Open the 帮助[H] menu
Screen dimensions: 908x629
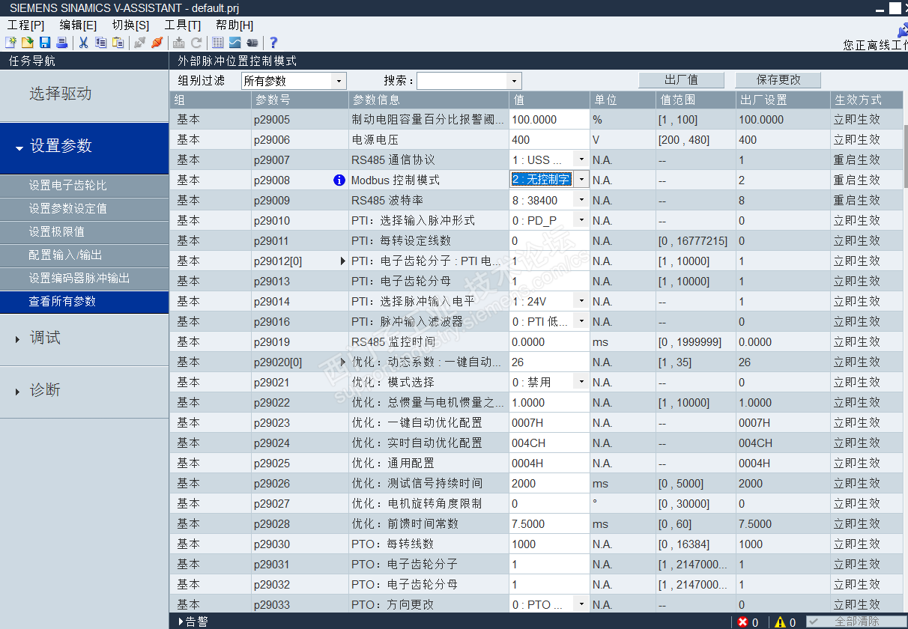coord(234,25)
